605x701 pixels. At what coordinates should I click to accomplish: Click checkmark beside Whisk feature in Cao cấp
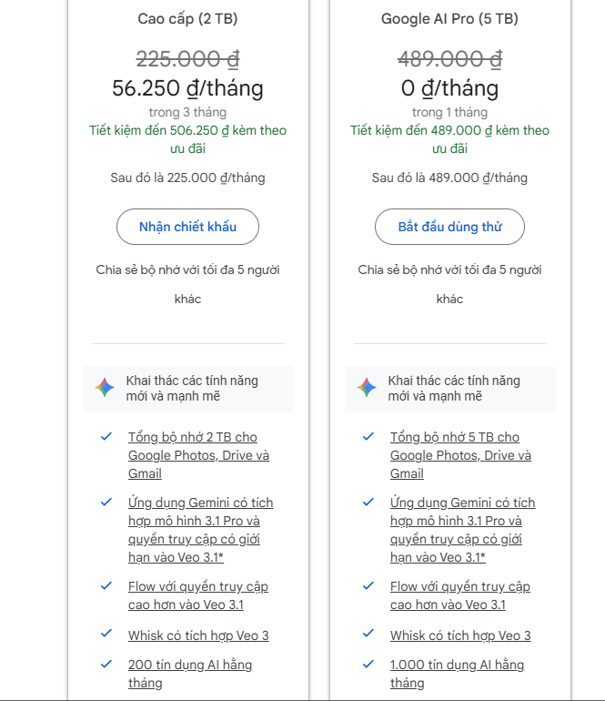click(x=106, y=633)
